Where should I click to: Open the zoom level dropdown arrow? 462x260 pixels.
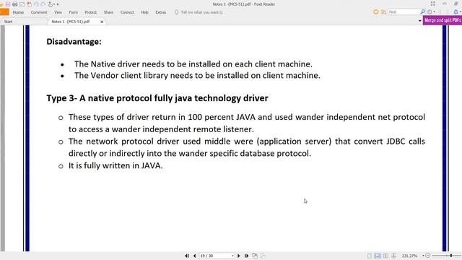(x=423, y=256)
